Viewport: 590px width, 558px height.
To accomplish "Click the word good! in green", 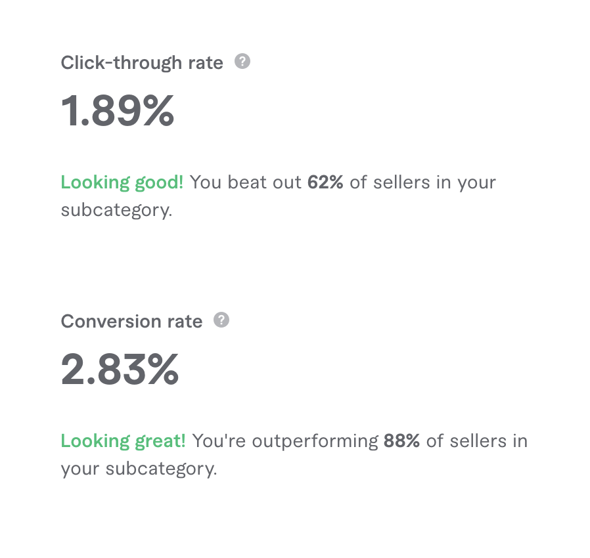I will tap(159, 184).
